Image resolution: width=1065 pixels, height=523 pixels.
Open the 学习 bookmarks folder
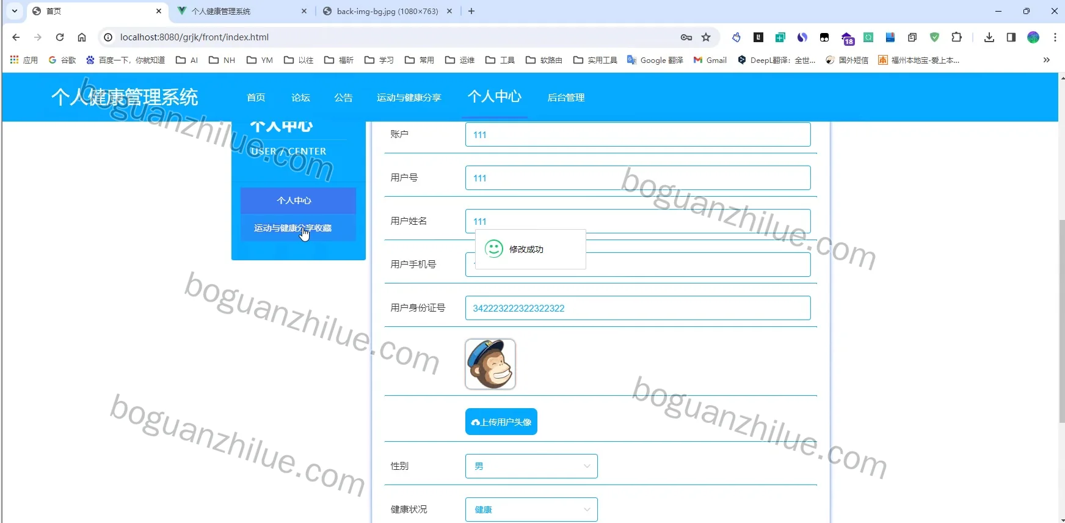[379, 60]
